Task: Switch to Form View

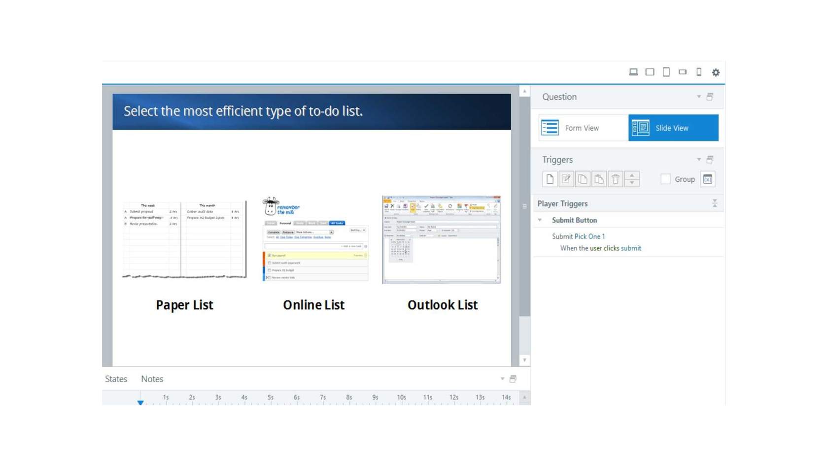Action: point(583,128)
